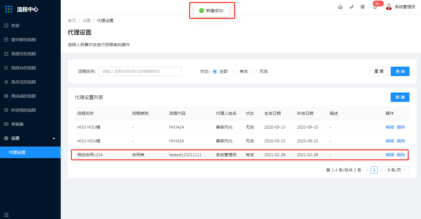Click the 系统管理员 user avatar

pos(389,7)
